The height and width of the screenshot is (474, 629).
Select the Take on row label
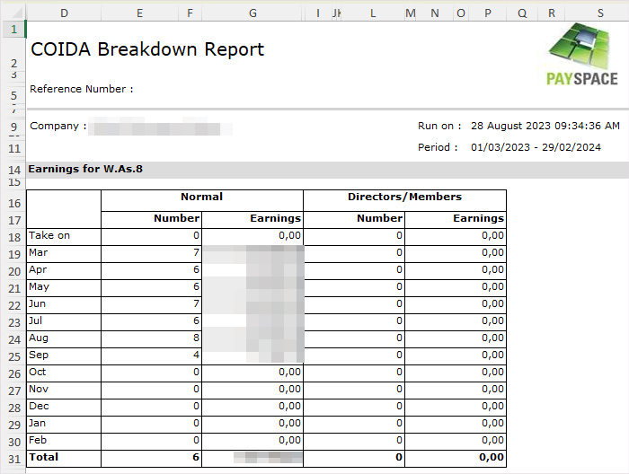click(x=49, y=236)
